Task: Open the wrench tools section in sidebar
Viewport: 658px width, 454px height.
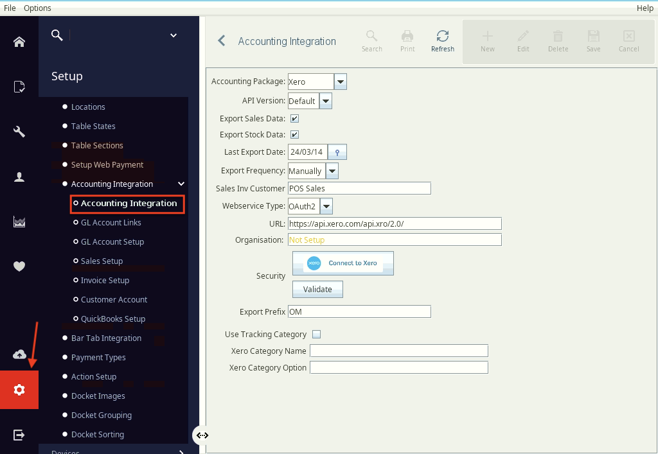Action: [x=19, y=131]
